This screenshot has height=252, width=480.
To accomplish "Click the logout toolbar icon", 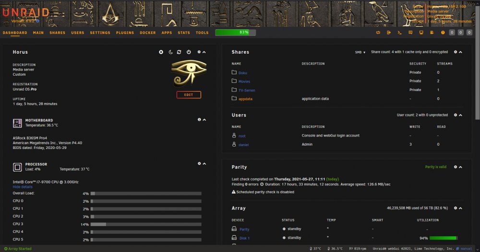I will coord(389,33).
